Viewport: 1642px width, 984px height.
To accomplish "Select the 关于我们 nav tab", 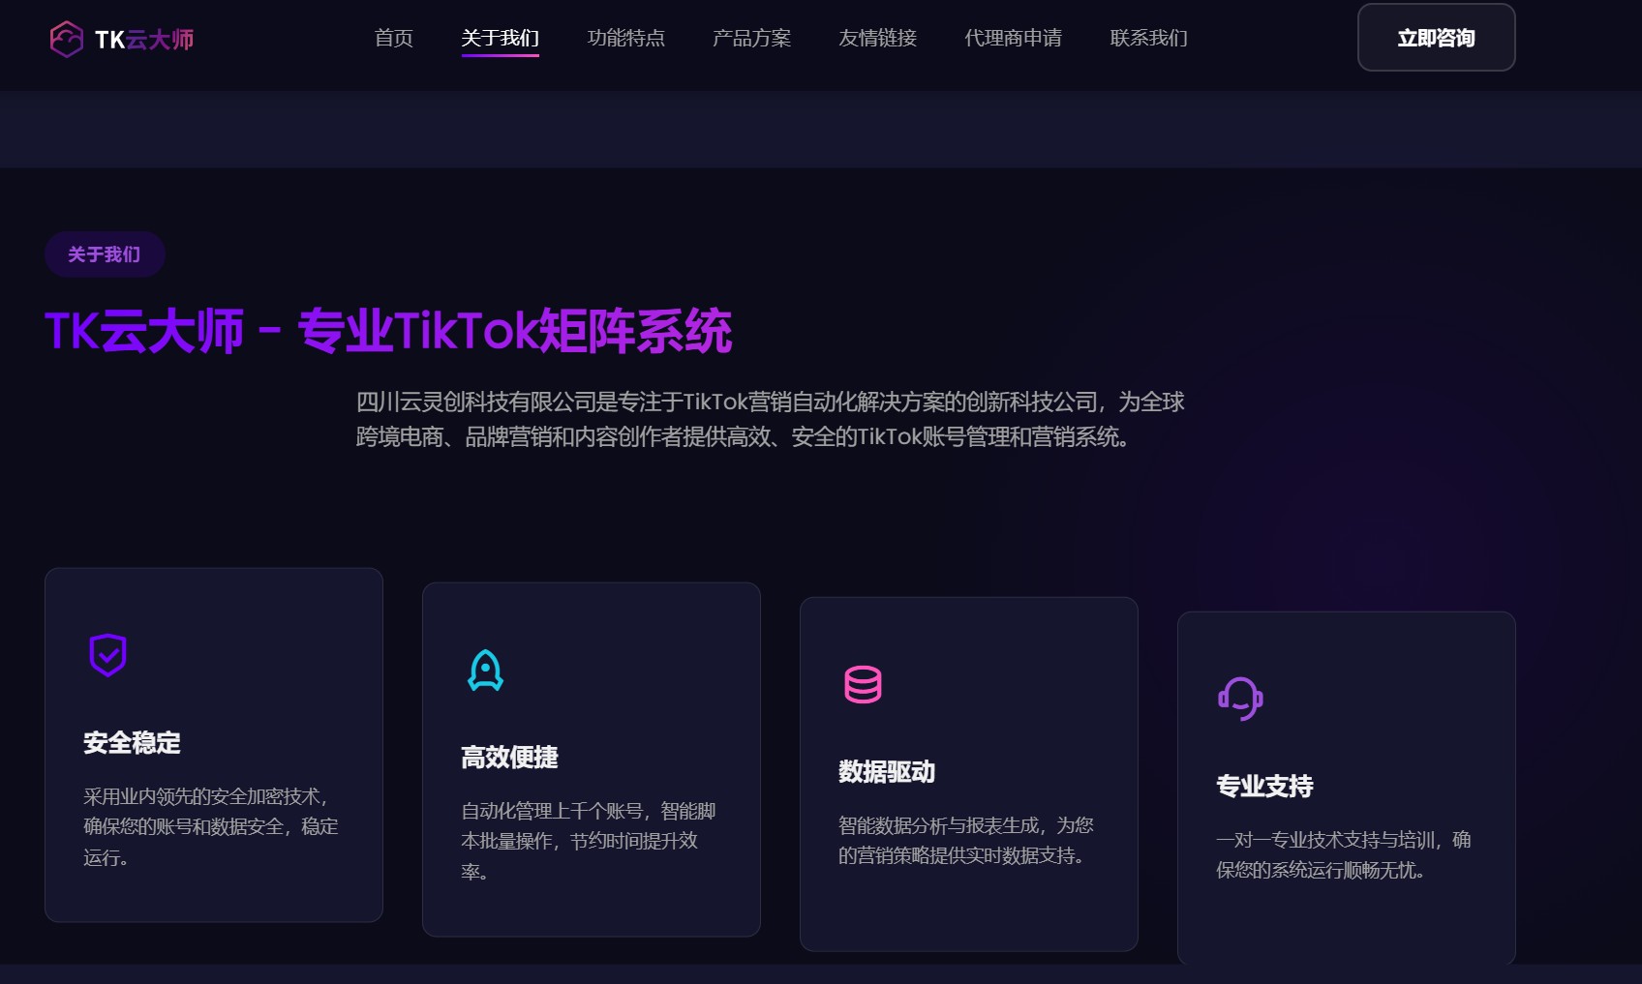I will [500, 39].
